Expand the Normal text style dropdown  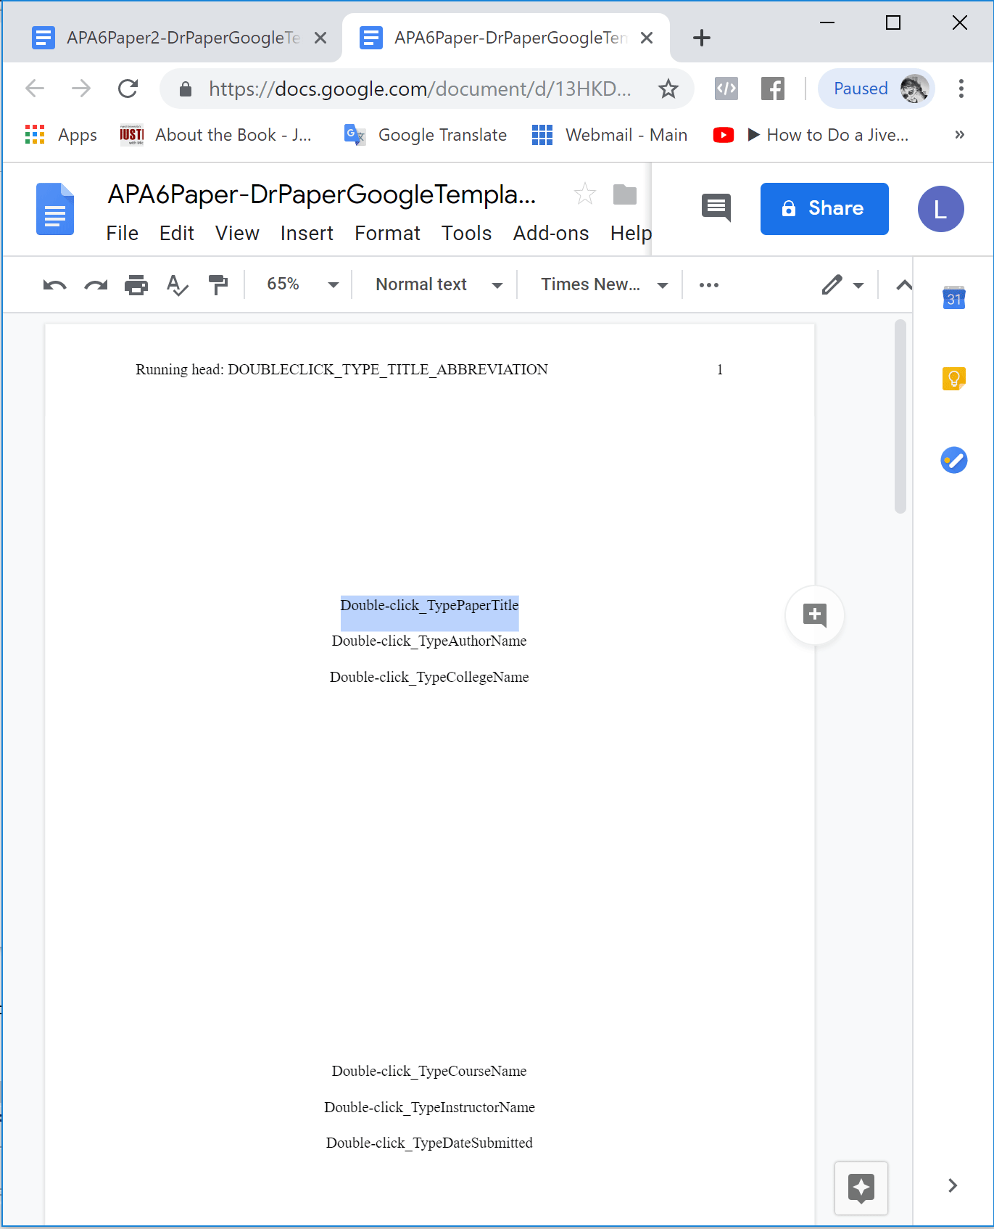438,285
